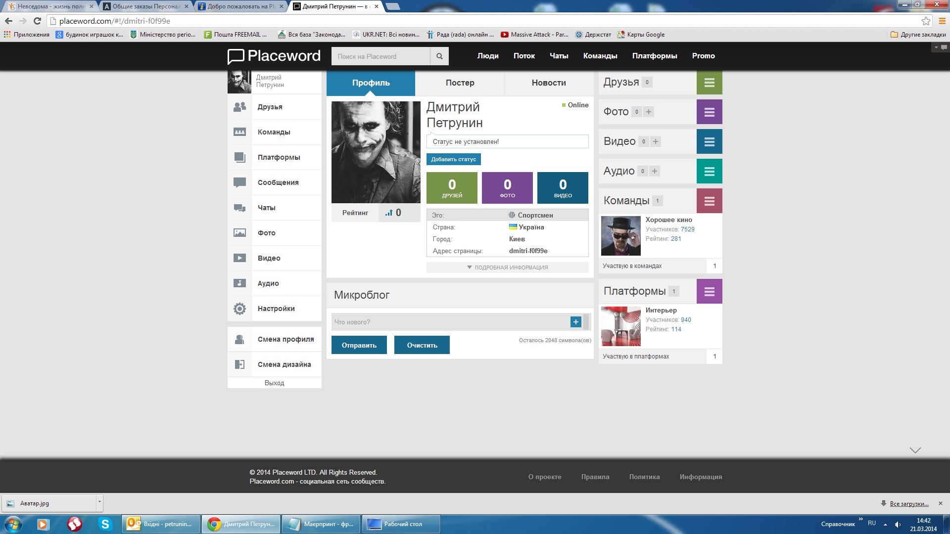Screen dimensions: 950x534
Task: Click the Смена профиля user icon
Action: (x=240, y=339)
